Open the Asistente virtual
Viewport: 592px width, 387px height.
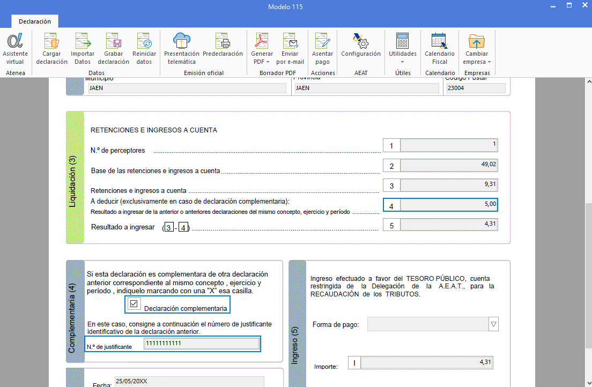pyautogui.click(x=15, y=48)
